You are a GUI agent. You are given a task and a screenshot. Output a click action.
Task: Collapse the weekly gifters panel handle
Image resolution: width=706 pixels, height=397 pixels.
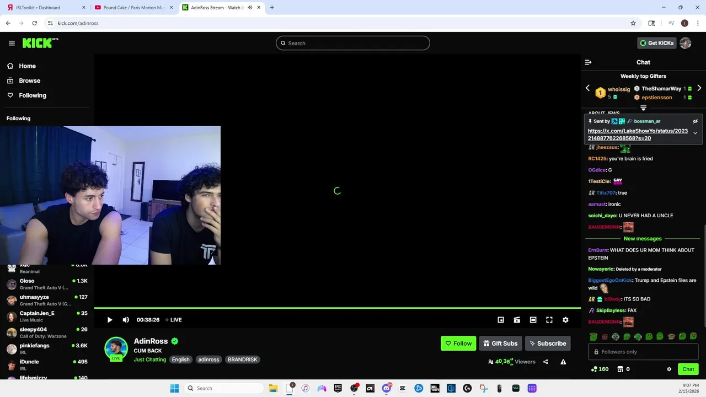(x=643, y=108)
